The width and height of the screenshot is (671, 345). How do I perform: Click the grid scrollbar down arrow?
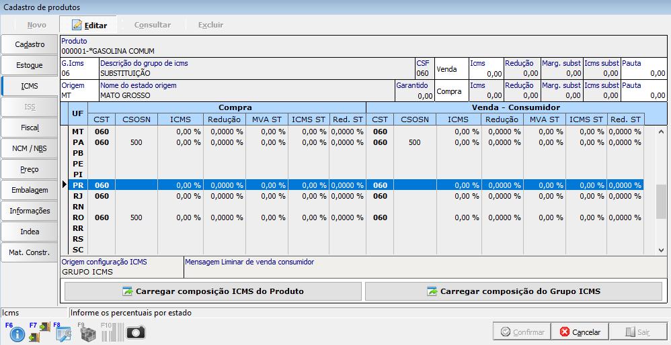pyautogui.click(x=662, y=250)
